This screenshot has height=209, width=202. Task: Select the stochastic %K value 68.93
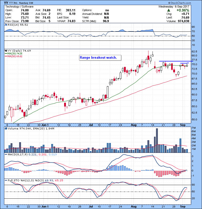49,181
